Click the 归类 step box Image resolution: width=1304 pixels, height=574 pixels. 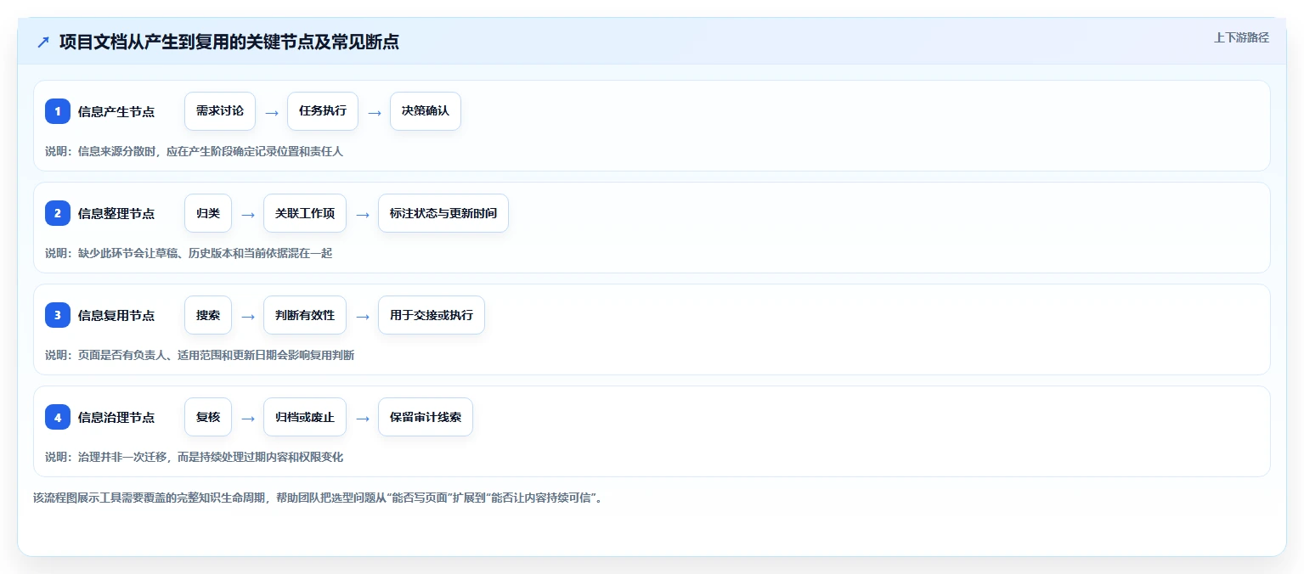pyautogui.click(x=208, y=213)
